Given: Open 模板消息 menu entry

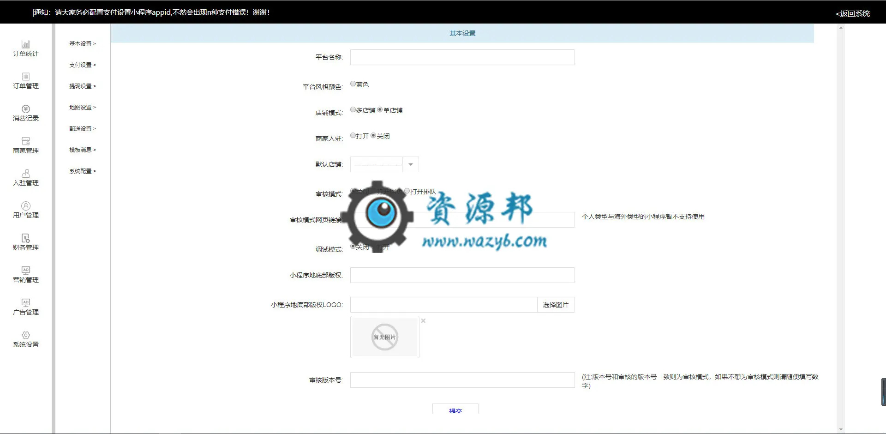Looking at the screenshot, I should coord(83,150).
